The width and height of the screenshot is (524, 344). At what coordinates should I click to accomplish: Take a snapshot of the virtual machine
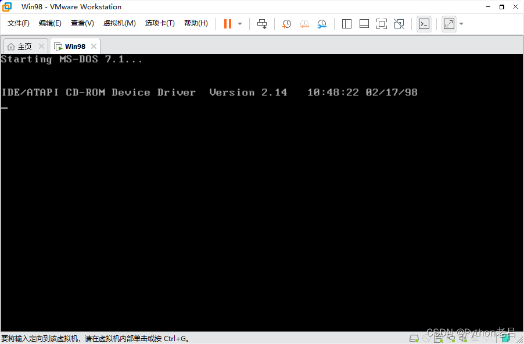tap(287, 24)
